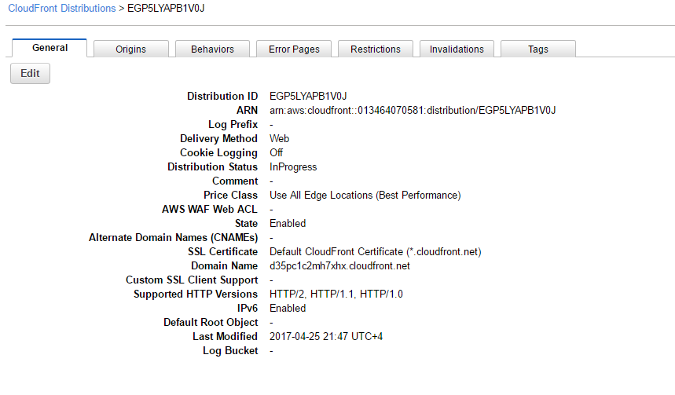Go to the Error Pages tab

point(294,49)
